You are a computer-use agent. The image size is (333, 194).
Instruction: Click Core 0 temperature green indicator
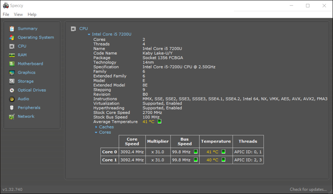tap(223, 152)
